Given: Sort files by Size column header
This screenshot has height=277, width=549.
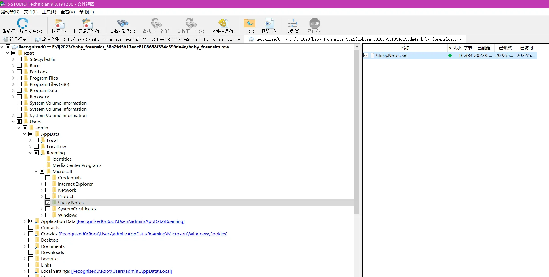Looking at the screenshot, I should click(462, 48).
